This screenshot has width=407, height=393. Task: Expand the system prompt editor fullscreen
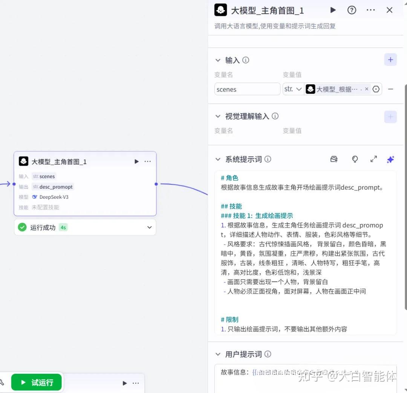[x=373, y=159]
